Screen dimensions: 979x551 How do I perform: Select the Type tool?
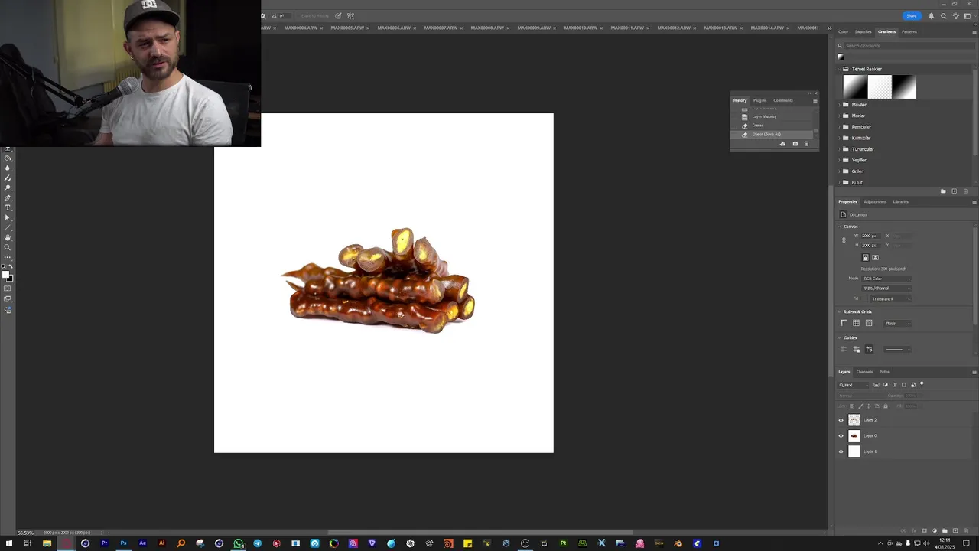(8, 207)
